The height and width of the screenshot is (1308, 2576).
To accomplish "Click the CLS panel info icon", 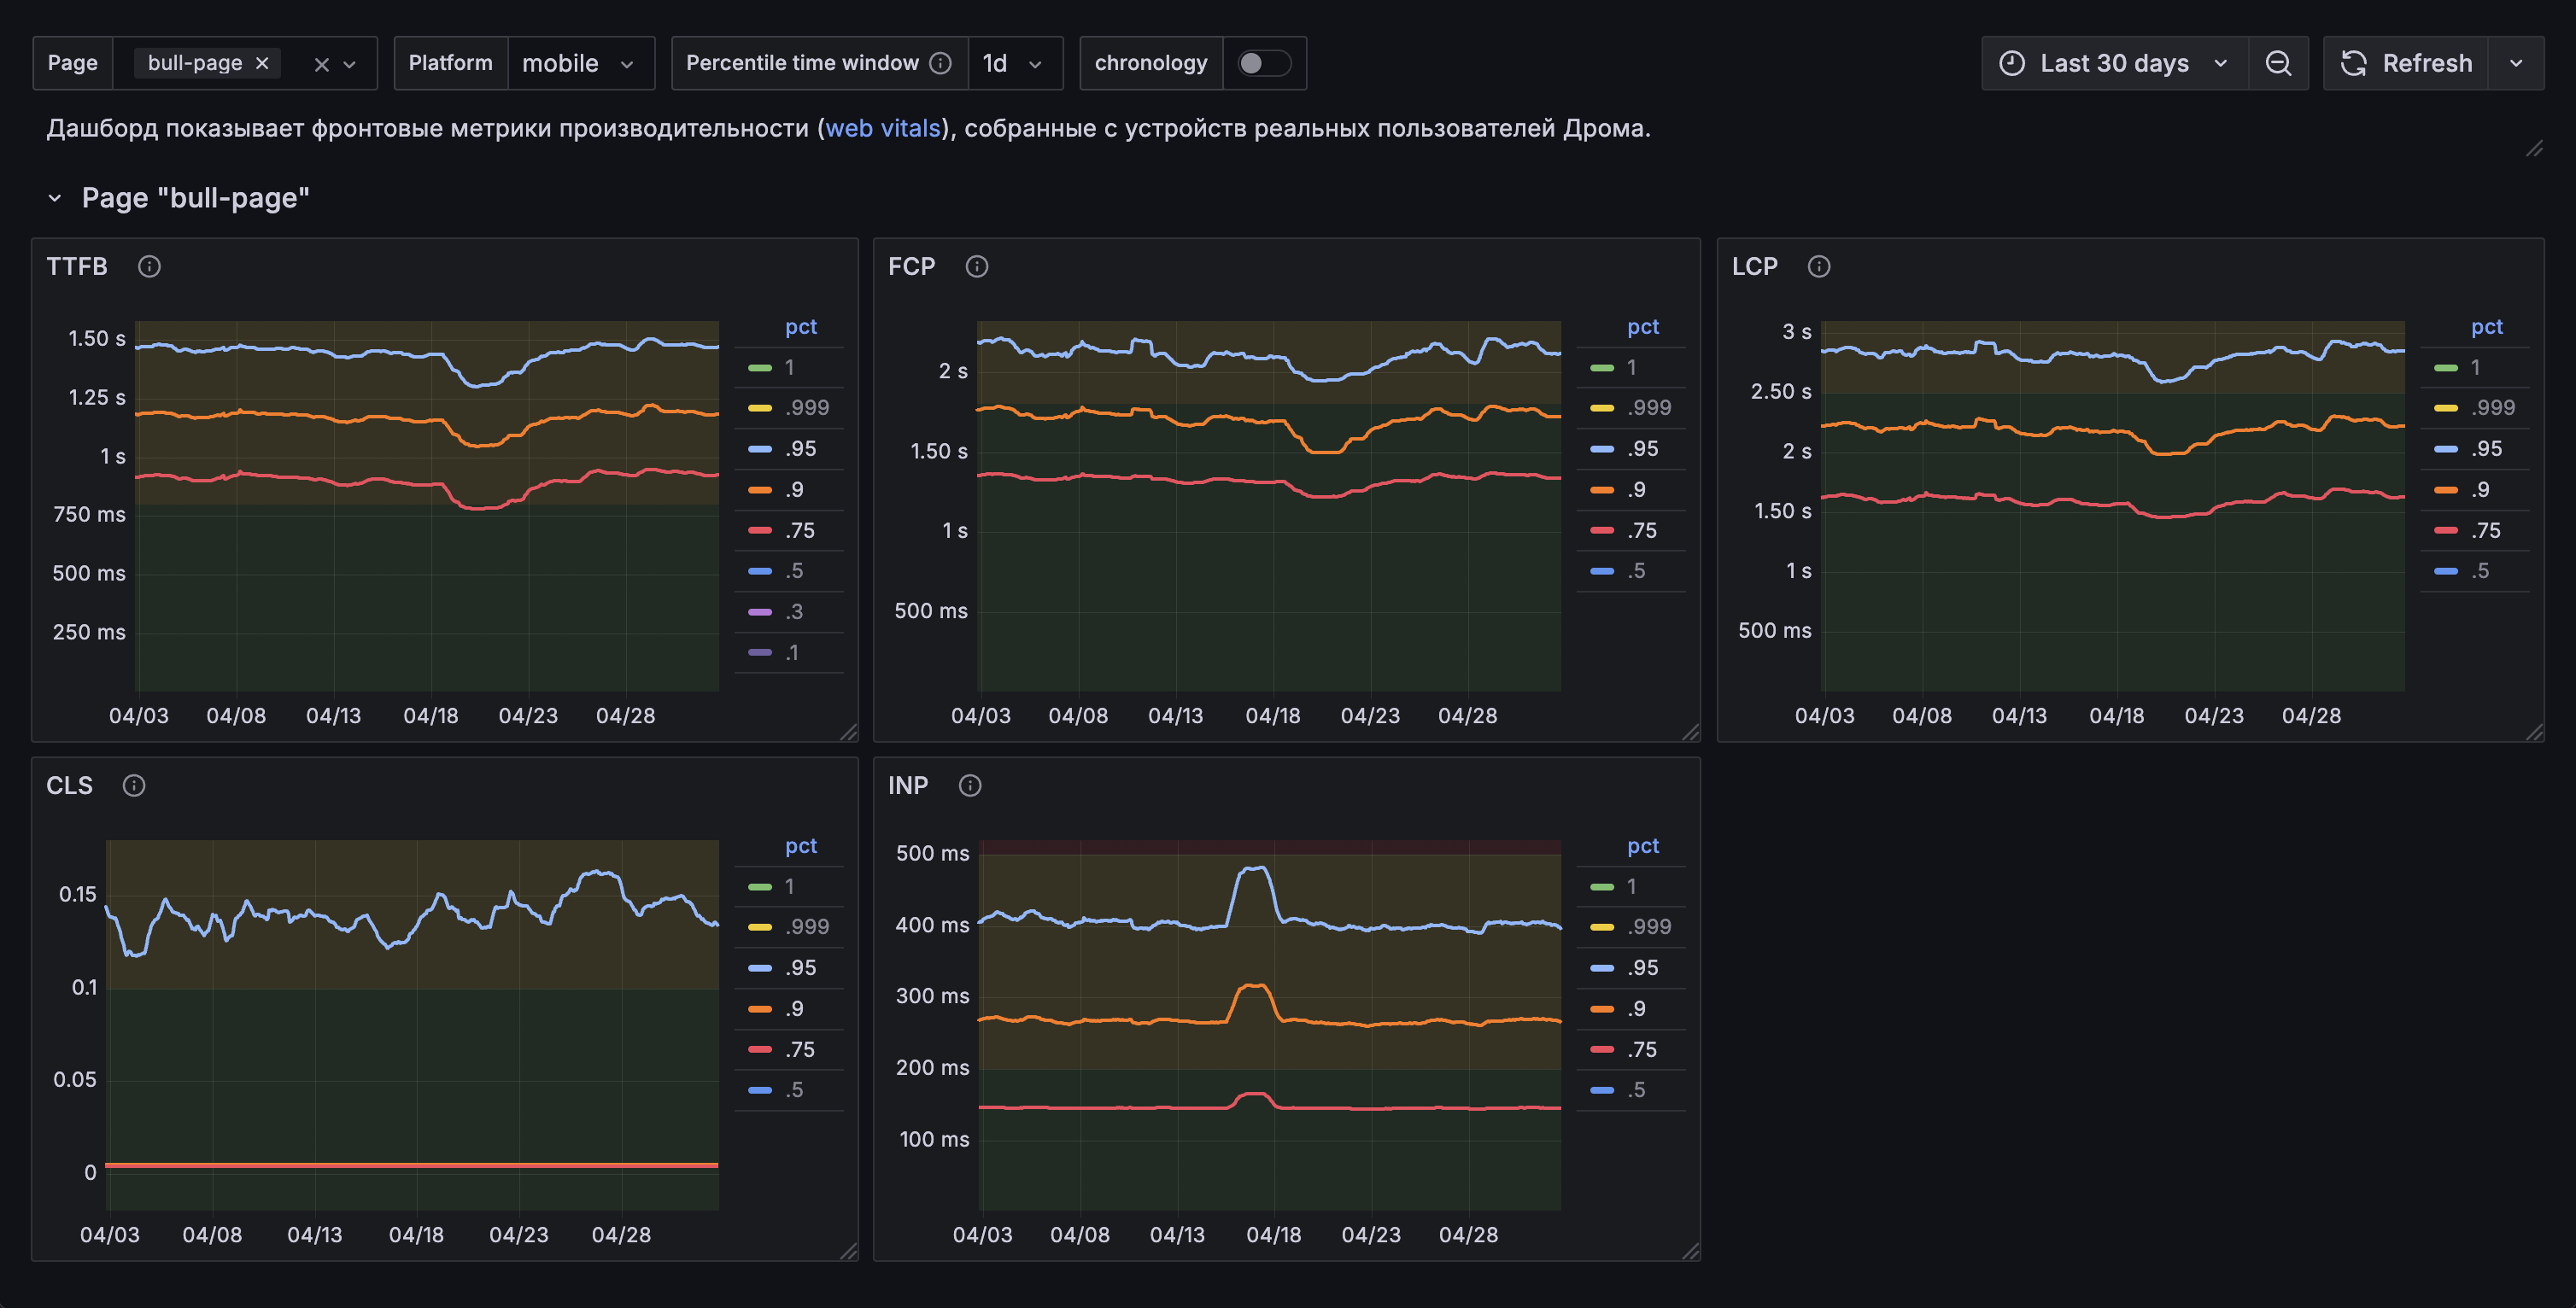I will point(134,785).
